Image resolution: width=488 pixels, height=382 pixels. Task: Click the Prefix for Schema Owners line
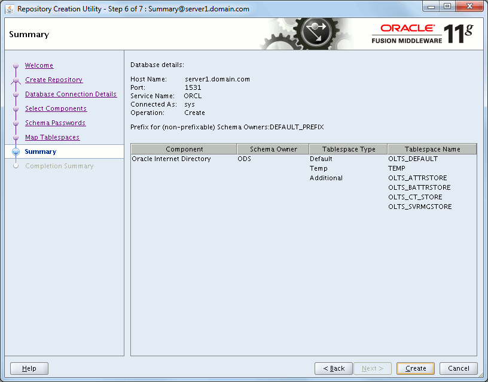point(227,127)
